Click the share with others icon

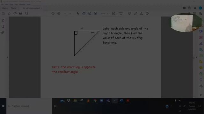(x=200, y=13)
